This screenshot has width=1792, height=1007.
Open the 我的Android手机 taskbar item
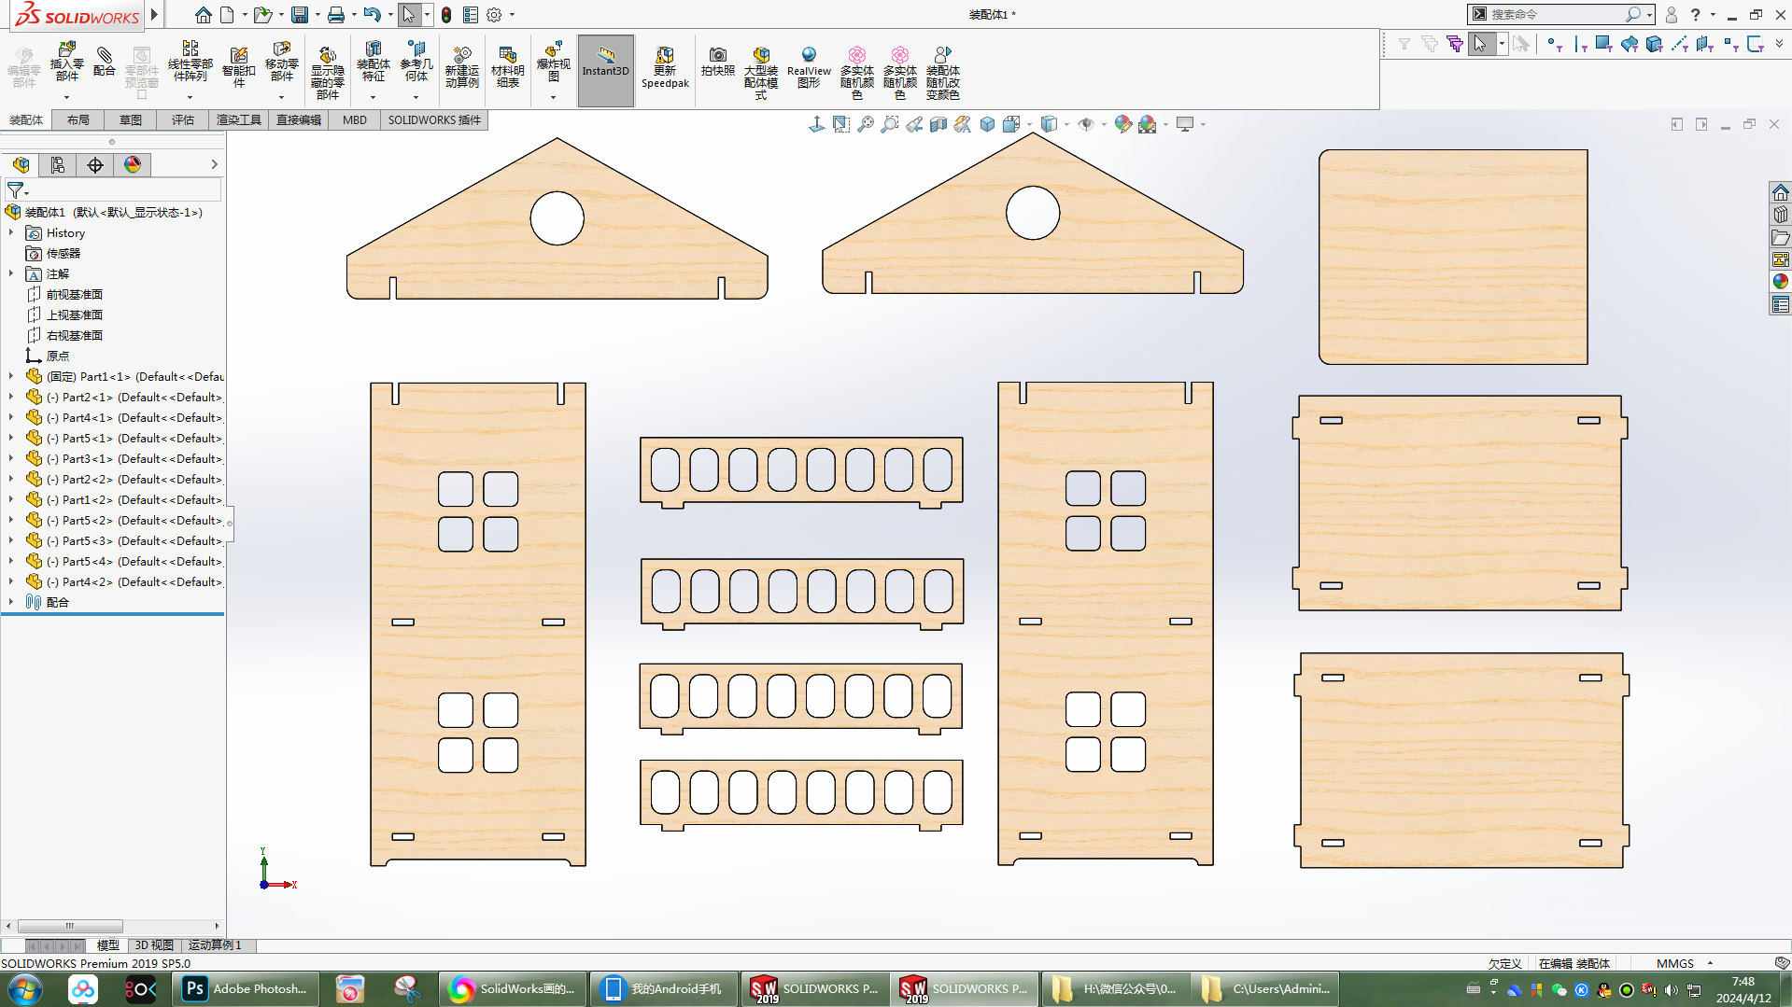point(665,989)
